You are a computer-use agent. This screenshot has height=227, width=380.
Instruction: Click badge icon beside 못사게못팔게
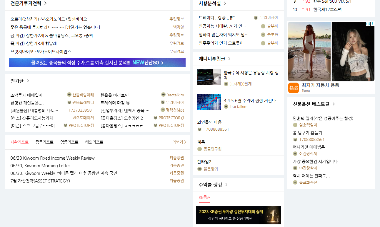click(226, 84)
